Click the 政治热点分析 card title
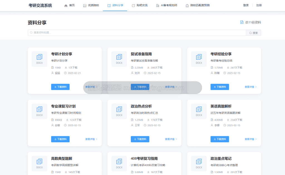The width and height of the screenshot is (285, 175). tap(141, 106)
